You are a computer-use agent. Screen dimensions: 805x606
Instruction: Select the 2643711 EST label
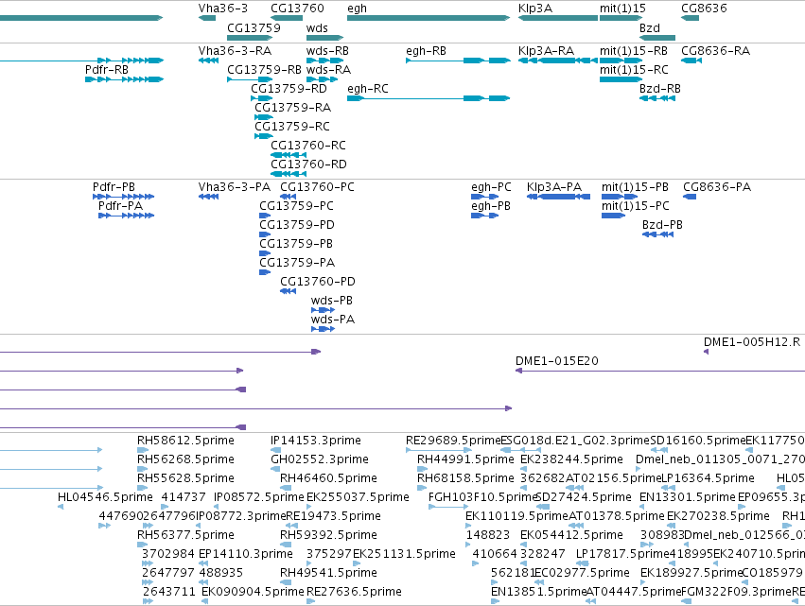[x=169, y=592]
